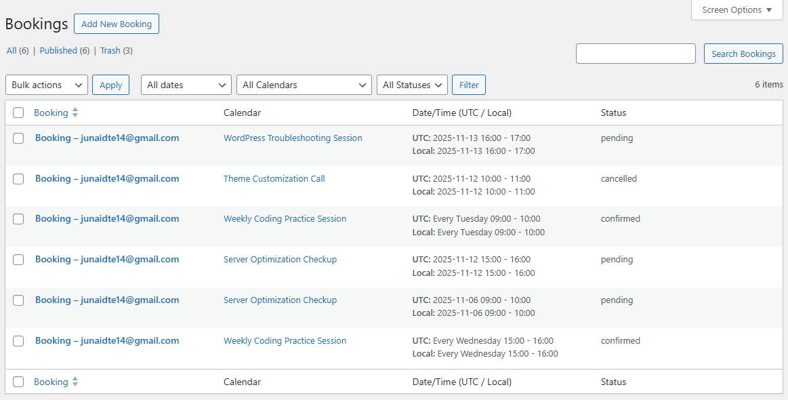Open the Bulk actions dropdown
Image resolution: width=788 pixels, height=400 pixels.
click(46, 84)
